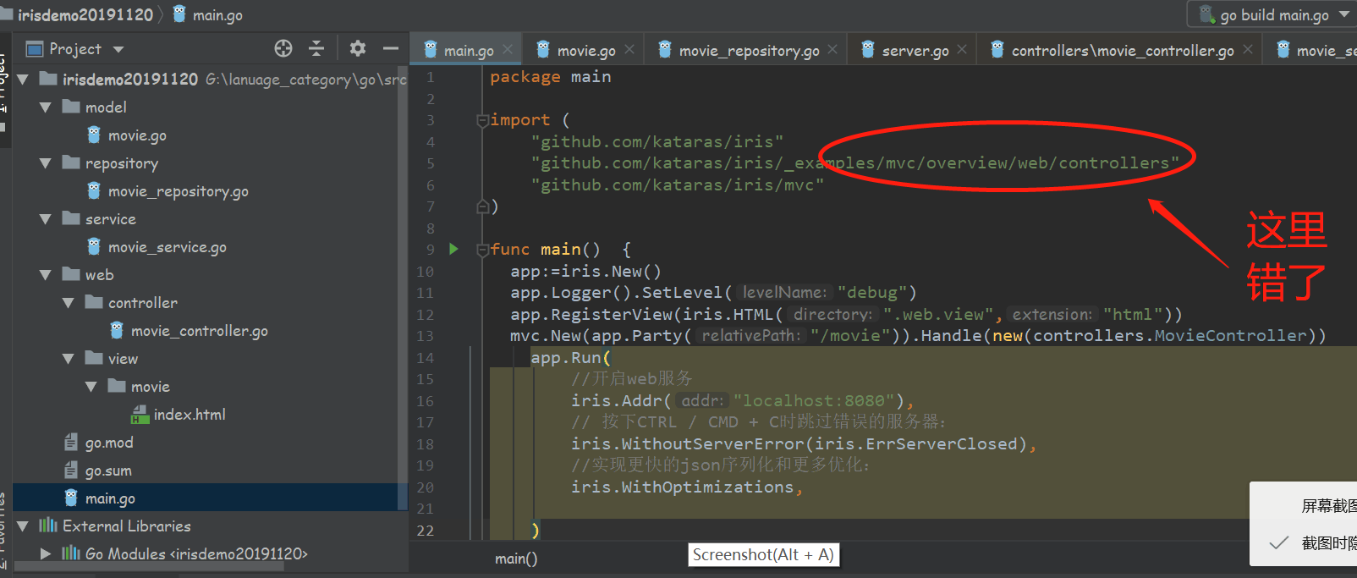Viewport: 1357px width, 578px height.
Task: Select movie.go file icon under model
Action: coord(94,135)
